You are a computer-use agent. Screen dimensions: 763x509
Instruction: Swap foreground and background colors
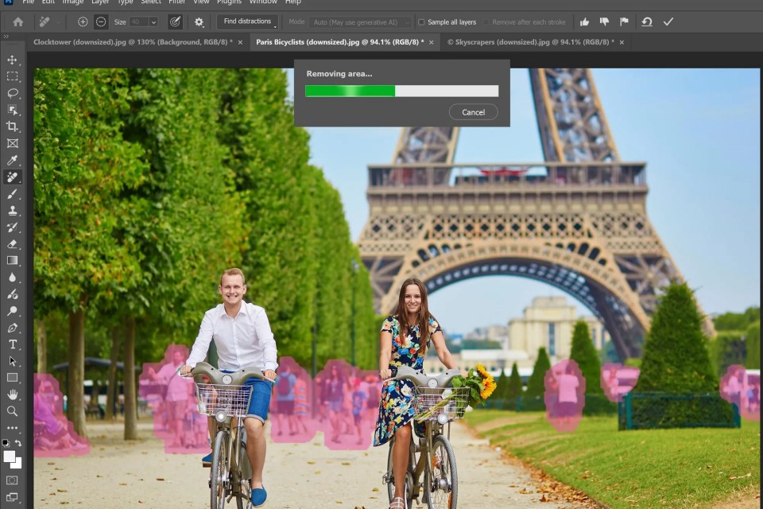(18, 443)
